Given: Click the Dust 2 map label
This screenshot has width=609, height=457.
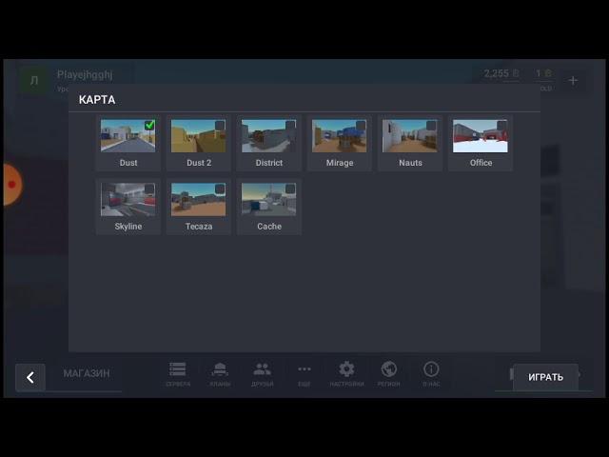Looking at the screenshot, I should coord(199,163).
